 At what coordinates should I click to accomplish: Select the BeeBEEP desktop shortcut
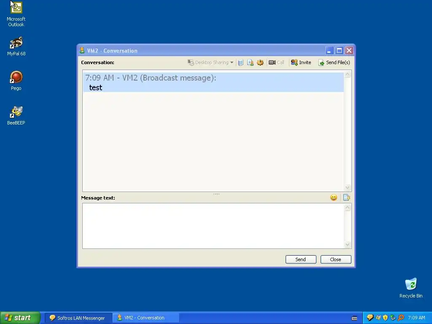(16, 116)
